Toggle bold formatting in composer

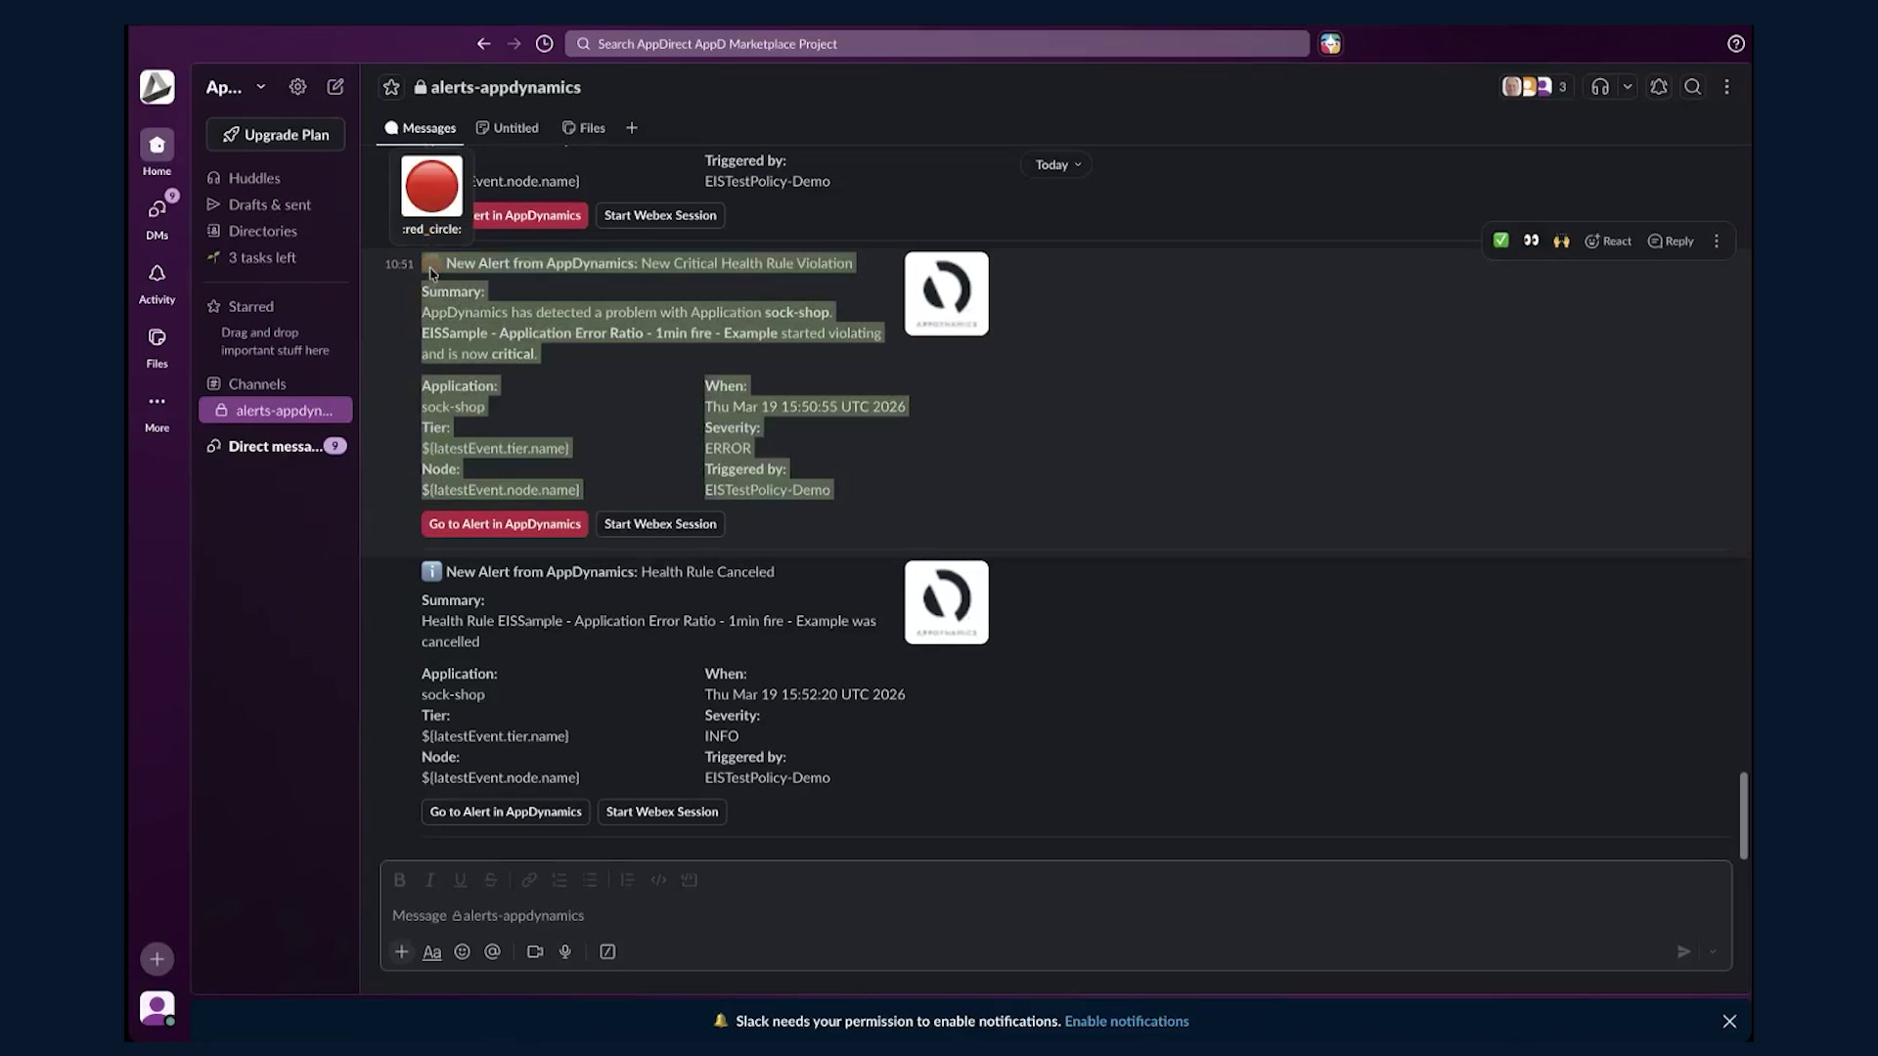click(x=399, y=880)
